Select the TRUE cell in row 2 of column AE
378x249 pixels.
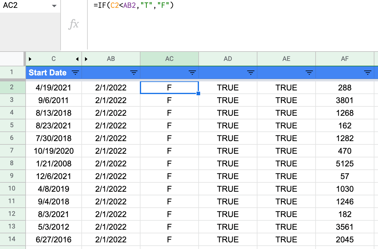(286, 87)
